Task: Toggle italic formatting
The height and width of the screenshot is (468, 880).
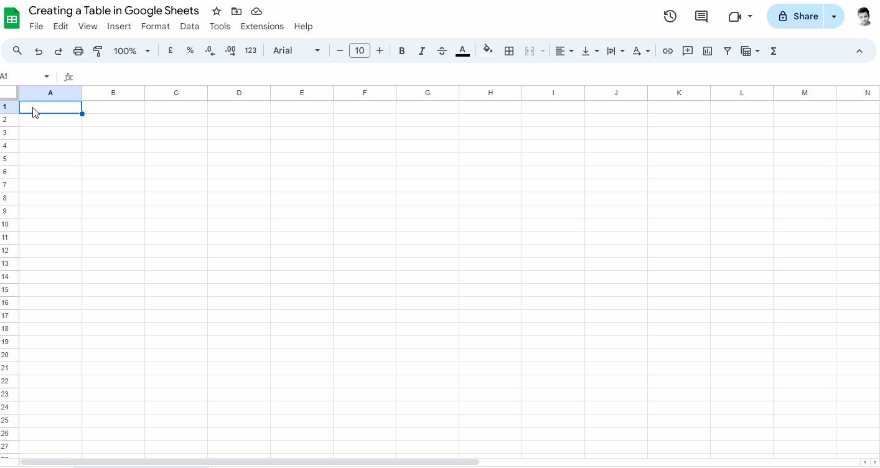Action: (x=421, y=50)
